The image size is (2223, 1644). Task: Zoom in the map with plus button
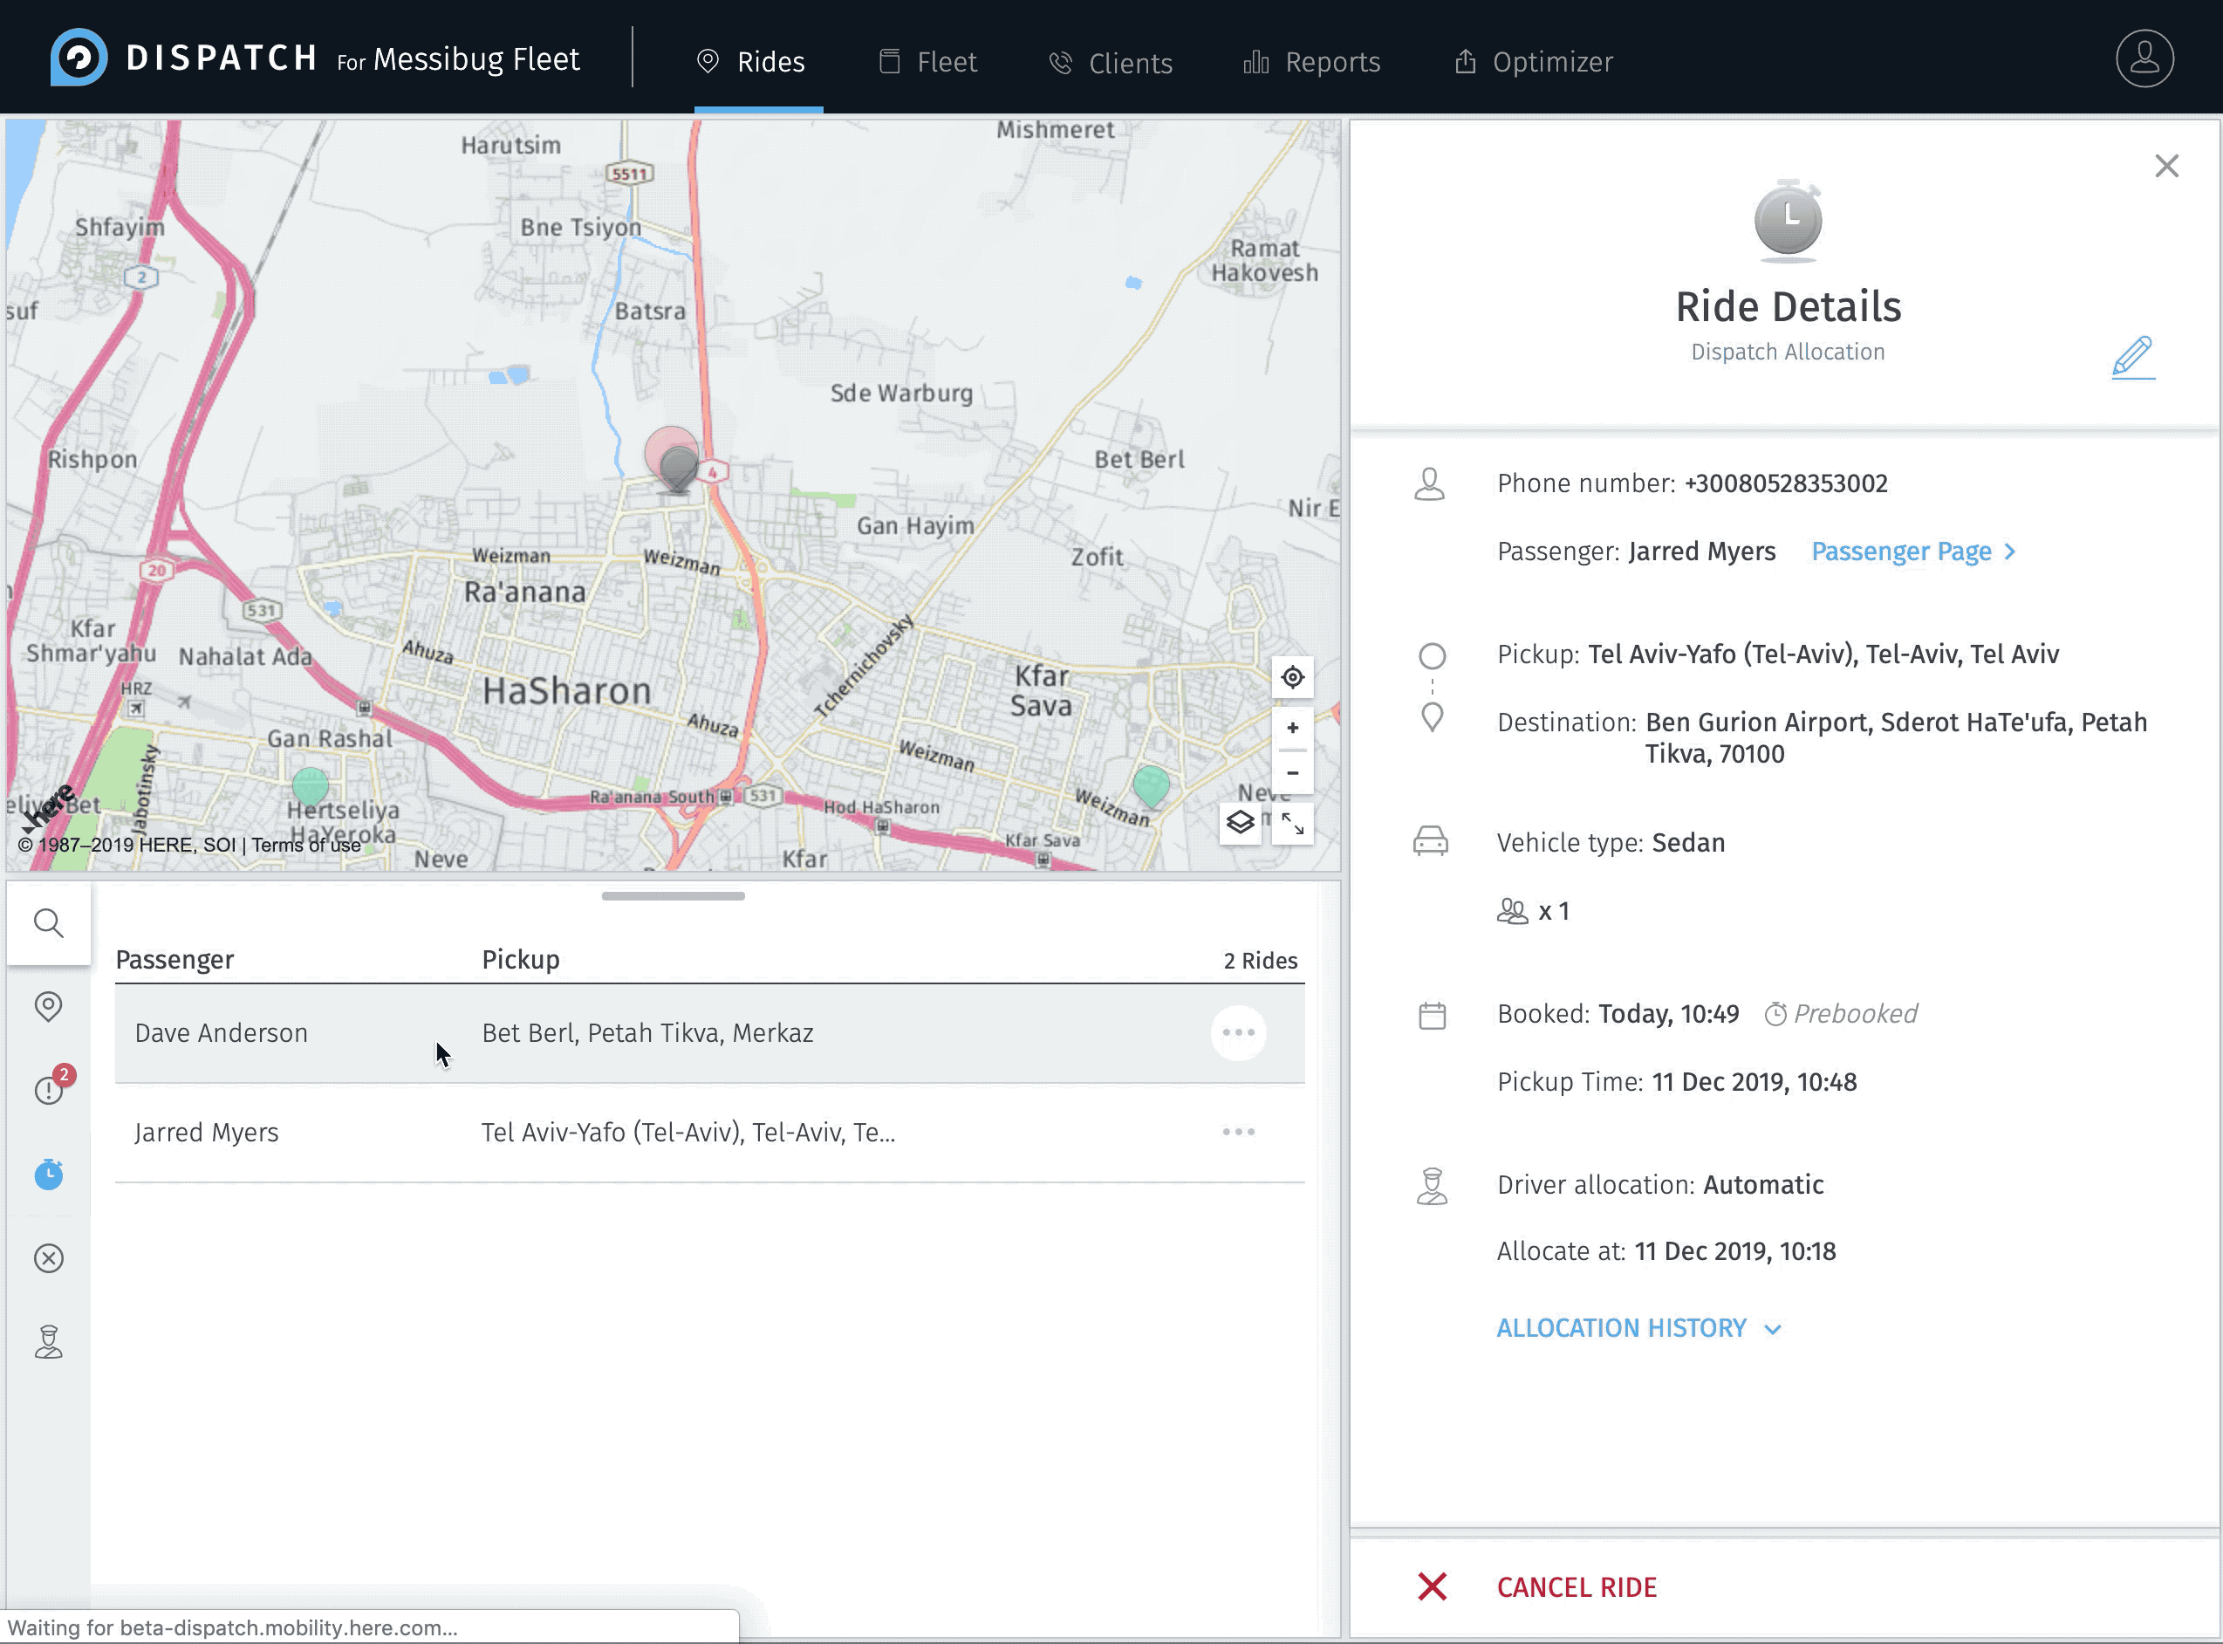pos(1291,728)
